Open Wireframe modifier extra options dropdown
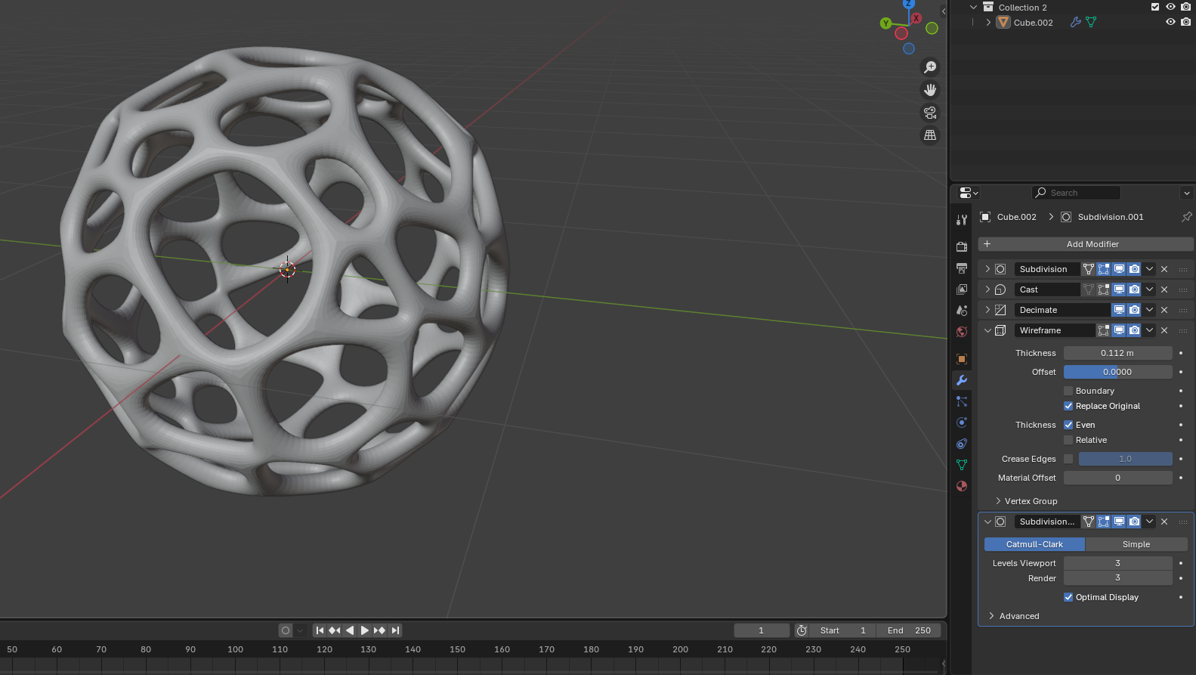1196x675 pixels. [1149, 330]
